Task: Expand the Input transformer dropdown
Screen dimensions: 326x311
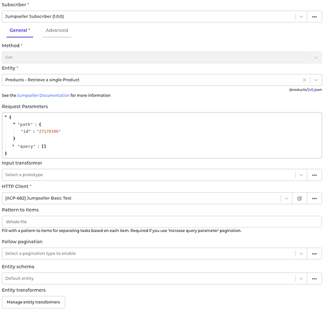Action: tap(301, 175)
